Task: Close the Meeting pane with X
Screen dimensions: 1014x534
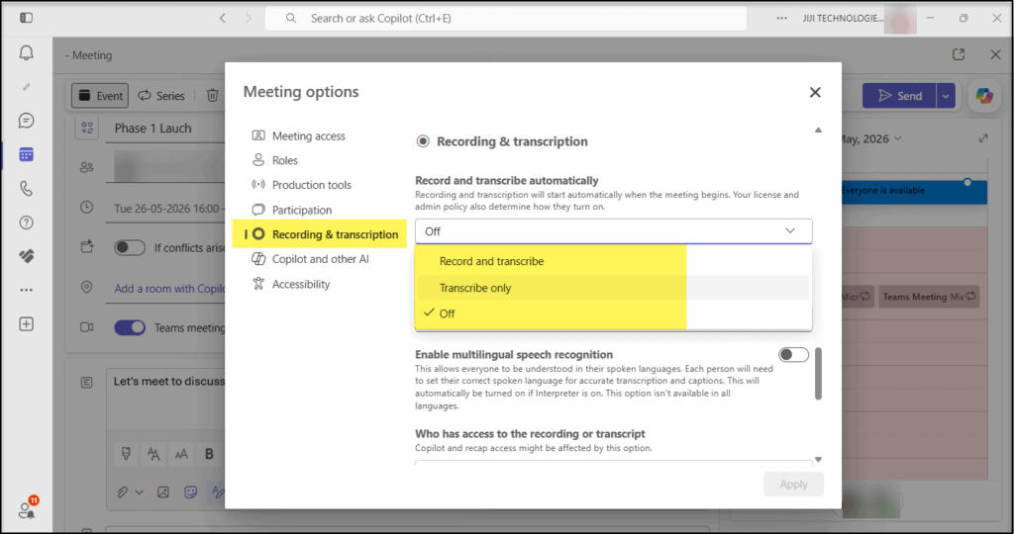Action: [x=995, y=55]
